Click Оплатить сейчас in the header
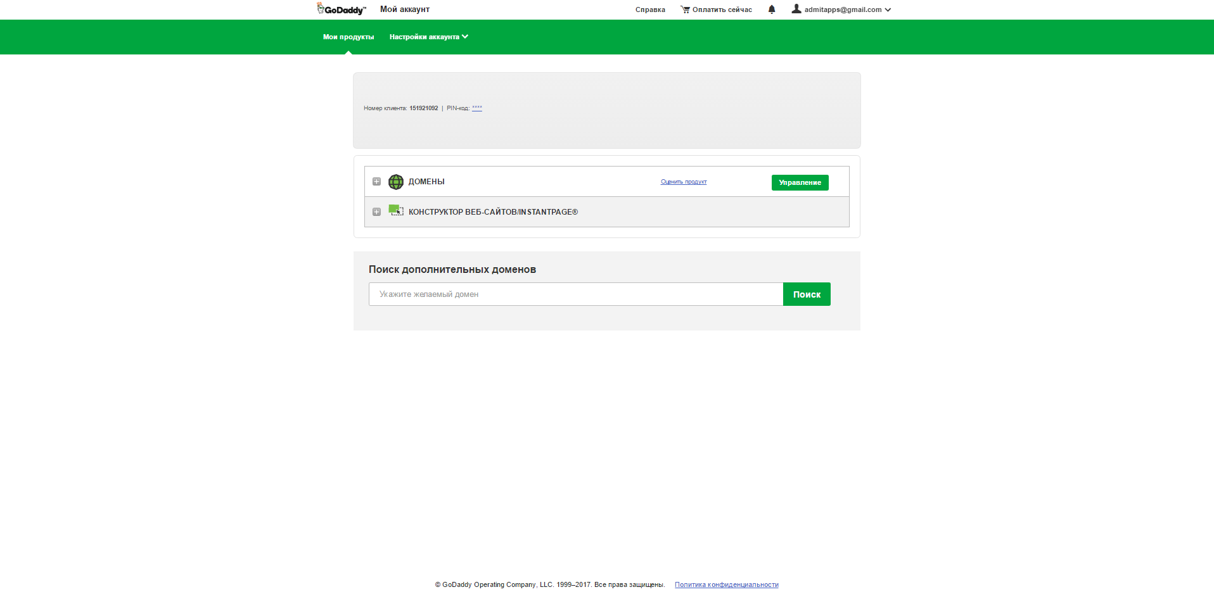The width and height of the screenshot is (1214, 599). (x=722, y=9)
